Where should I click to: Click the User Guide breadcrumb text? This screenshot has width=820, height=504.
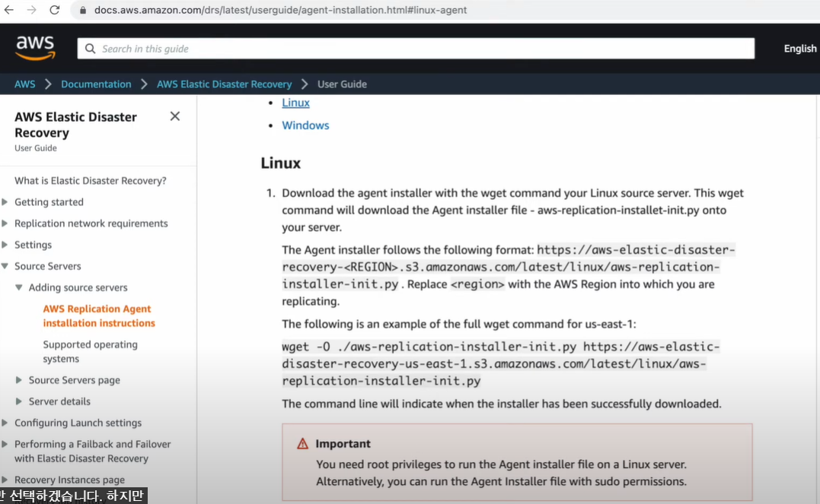click(x=342, y=84)
